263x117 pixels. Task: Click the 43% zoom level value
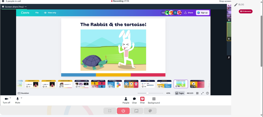pos(168,93)
